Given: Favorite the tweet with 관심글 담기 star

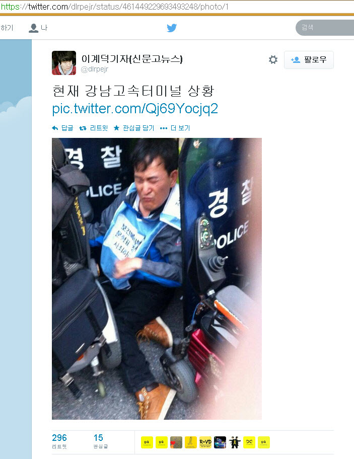Looking at the screenshot, I should coord(134,128).
